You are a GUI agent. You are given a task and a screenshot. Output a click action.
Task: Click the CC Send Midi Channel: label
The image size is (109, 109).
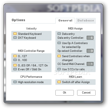(71, 64)
